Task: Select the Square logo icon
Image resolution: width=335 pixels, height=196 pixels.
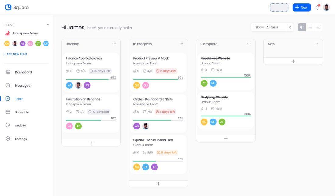Action: coord(8,7)
